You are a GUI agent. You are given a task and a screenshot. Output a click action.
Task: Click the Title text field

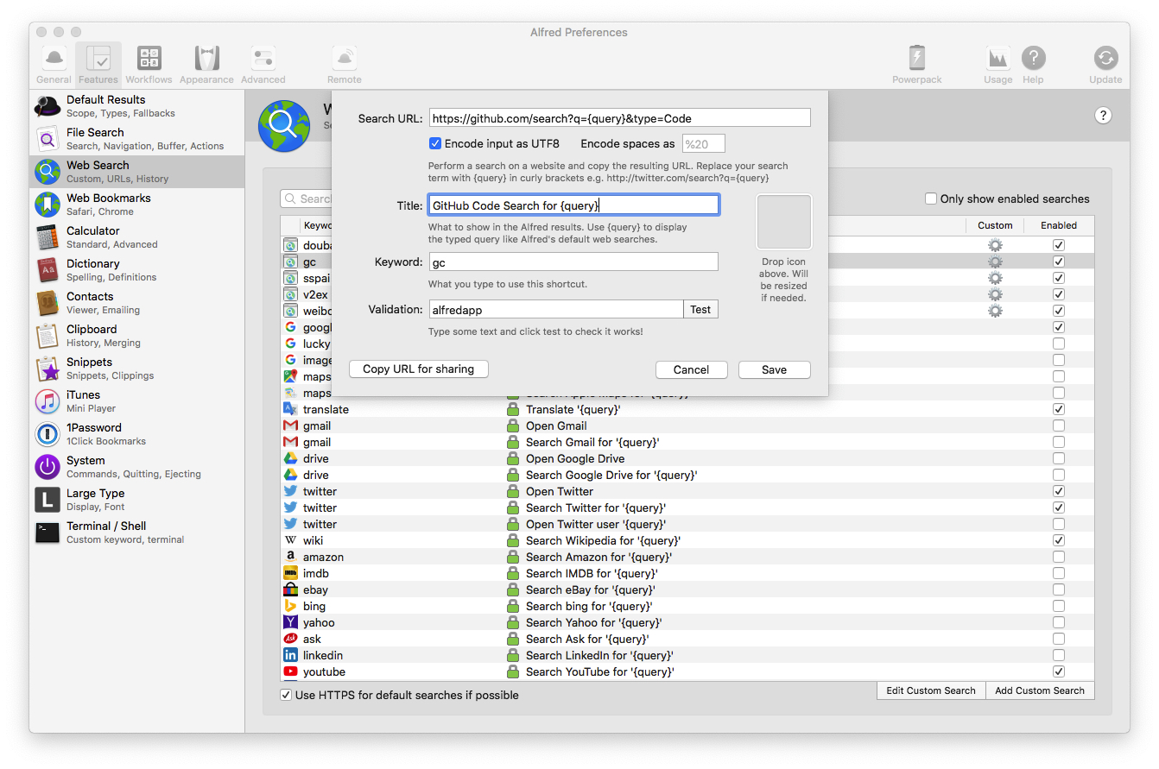573,205
